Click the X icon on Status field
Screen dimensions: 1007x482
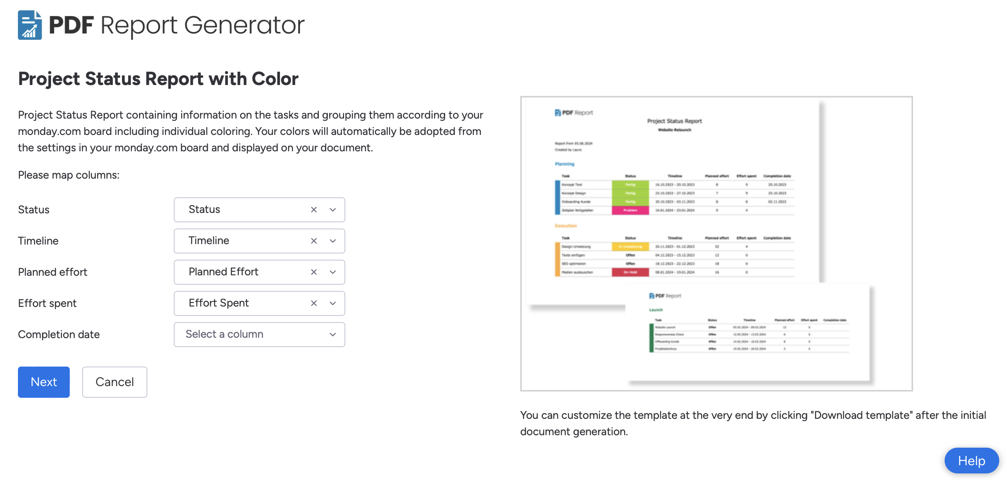pos(313,209)
